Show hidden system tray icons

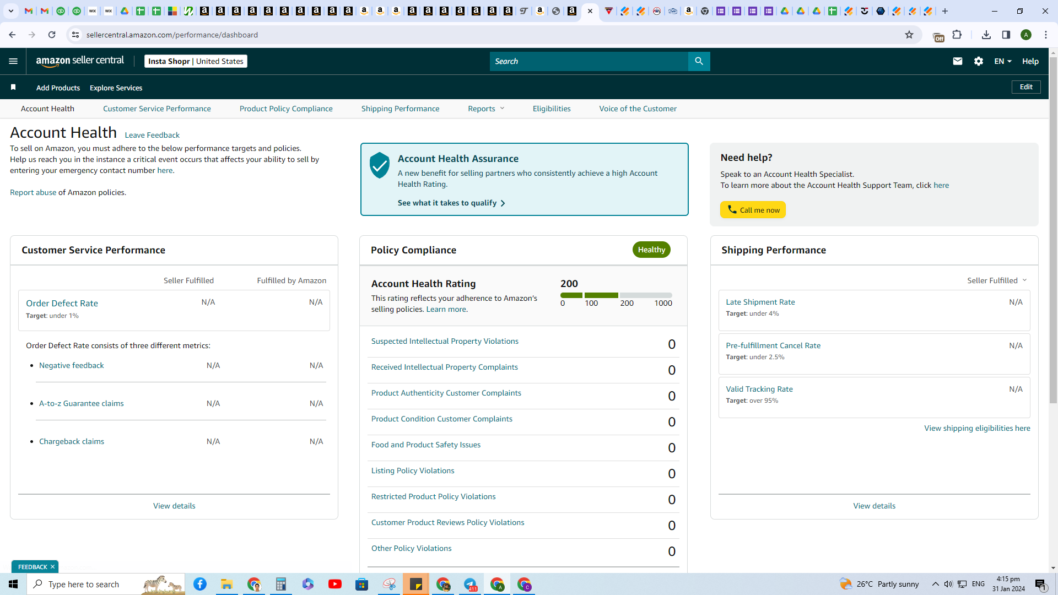coord(935,584)
